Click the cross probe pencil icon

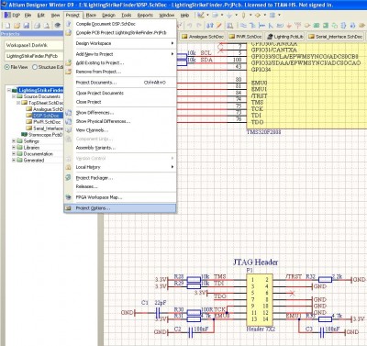coord(219,26)
